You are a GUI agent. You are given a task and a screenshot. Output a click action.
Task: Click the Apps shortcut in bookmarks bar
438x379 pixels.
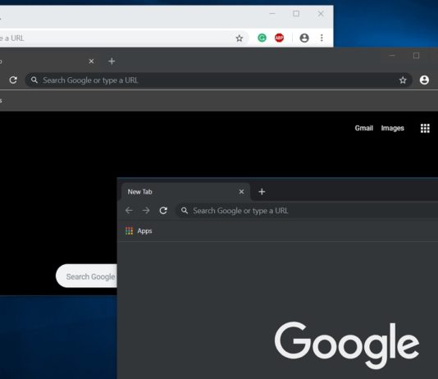tap(139, 231)
